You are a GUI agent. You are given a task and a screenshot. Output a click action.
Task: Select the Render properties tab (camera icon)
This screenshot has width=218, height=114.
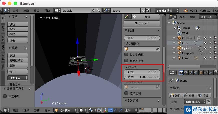[x=181, y=73]
